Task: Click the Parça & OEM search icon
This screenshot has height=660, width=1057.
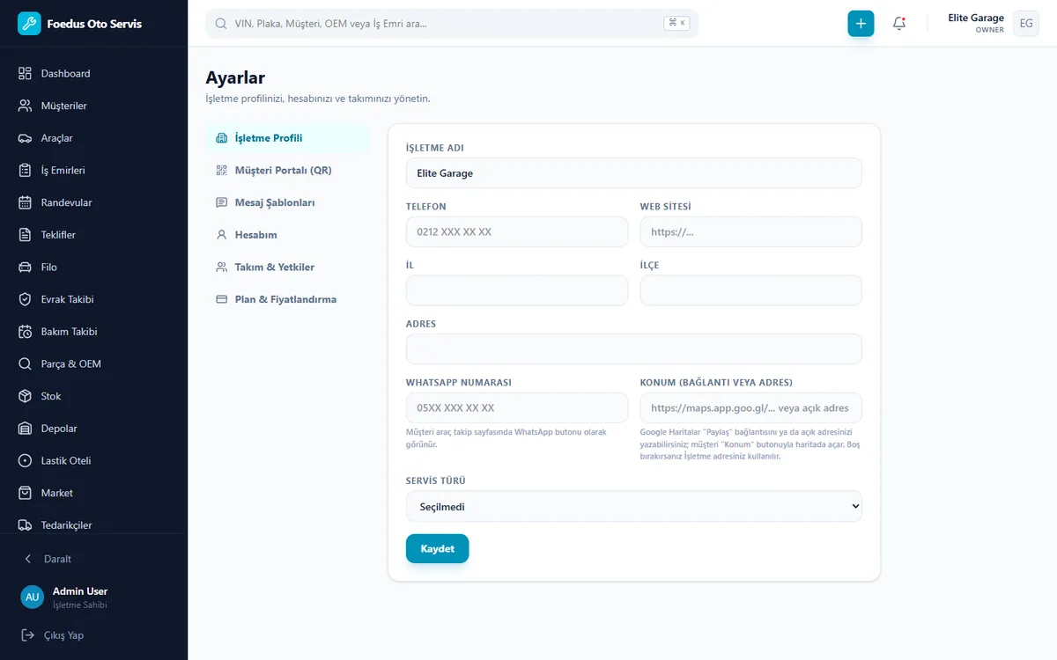Action: [25, 364]
